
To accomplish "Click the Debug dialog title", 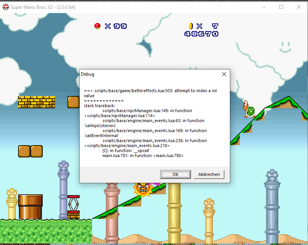I will [x=88, y=74].
